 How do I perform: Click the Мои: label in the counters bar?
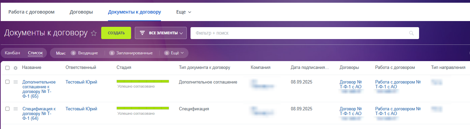tap(60, 53)
